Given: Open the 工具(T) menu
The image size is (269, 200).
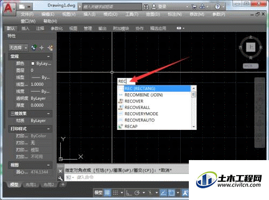Looking at the screenshot, I should click(132, 14).
